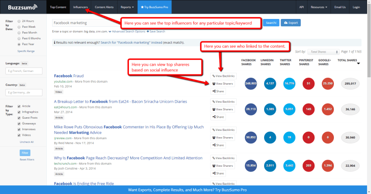371x194 pixels.
Task: Uncheck the Article type filter
Action: [x=19, y=106]
